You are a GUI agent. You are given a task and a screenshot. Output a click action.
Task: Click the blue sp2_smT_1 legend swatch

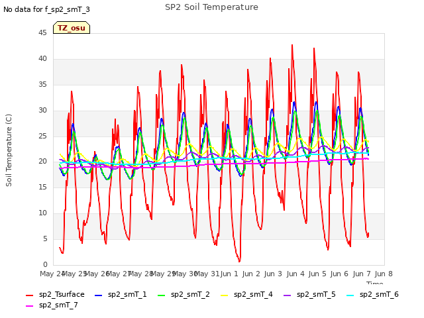[x=99, y=295]
